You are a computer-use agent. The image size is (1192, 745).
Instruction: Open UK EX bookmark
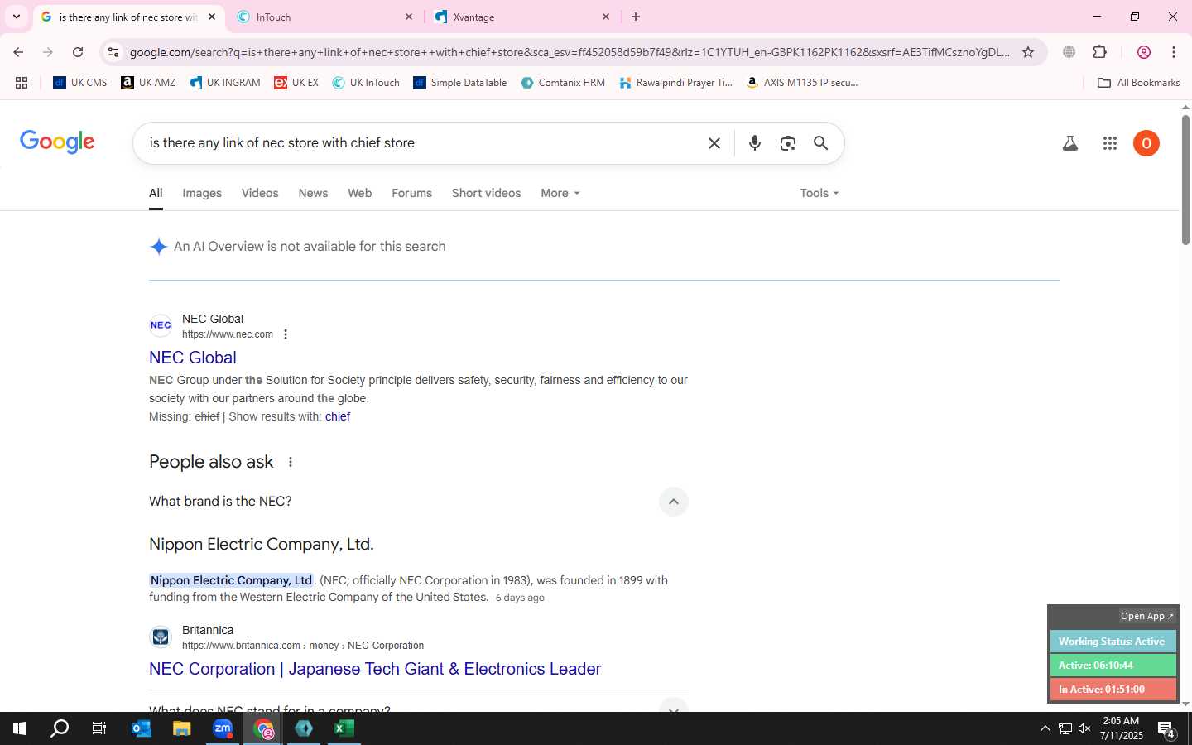pos(296,83)
